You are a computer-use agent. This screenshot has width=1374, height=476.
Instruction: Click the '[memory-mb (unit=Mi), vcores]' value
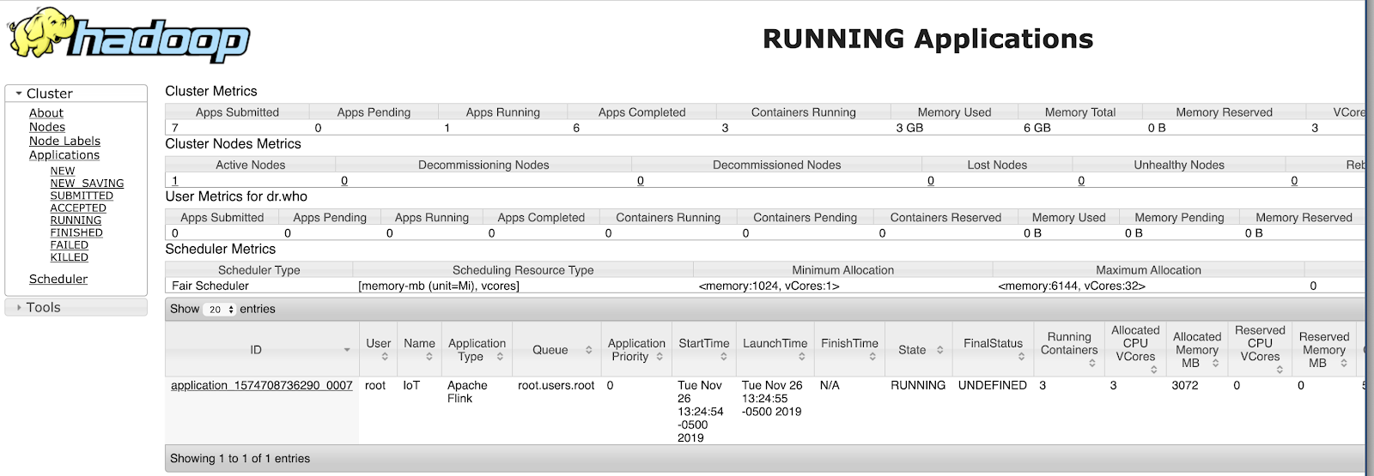(439, 286)
